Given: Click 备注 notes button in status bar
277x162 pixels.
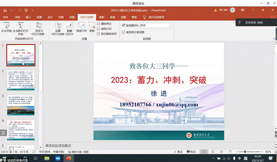Looking at the screenshot, I should pos(178,152).
